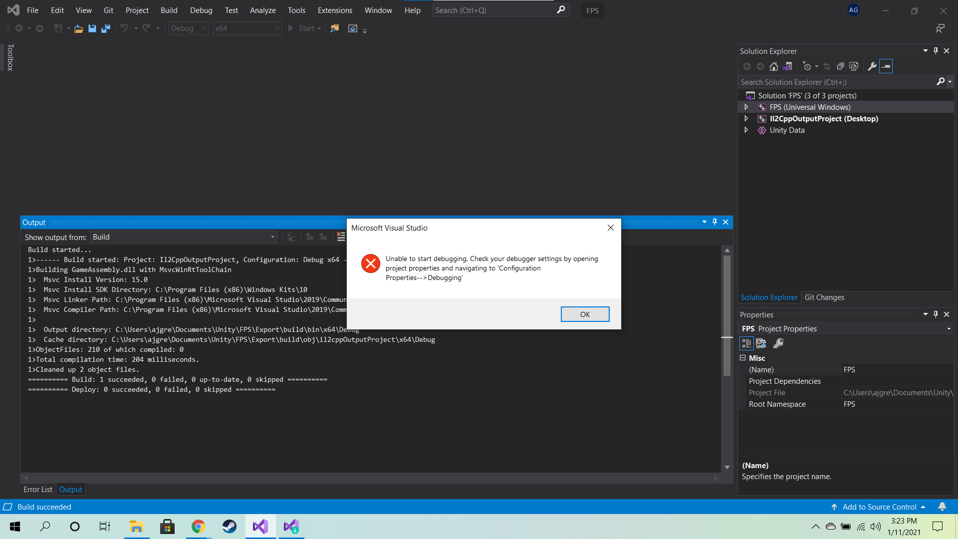Close the Microsoft Visual Studio error dialog
This screenshot has height=539, width=958.
(x=610, y=228)
